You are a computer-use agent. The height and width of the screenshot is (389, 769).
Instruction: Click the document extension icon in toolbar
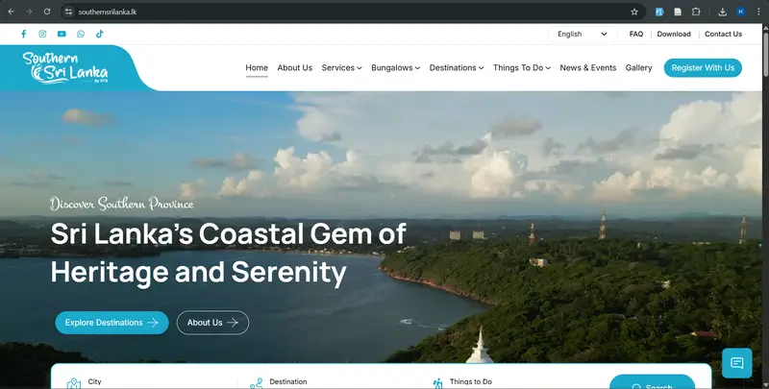point(678,12)
